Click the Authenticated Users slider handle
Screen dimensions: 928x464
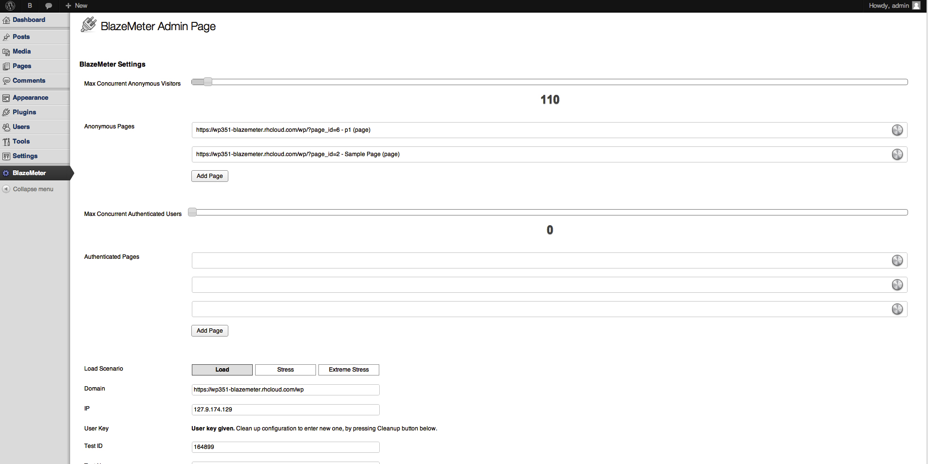[x=192, y=212]
